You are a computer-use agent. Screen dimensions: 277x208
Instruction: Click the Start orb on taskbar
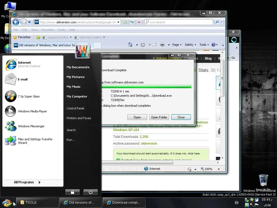click(x=7, y=203)
